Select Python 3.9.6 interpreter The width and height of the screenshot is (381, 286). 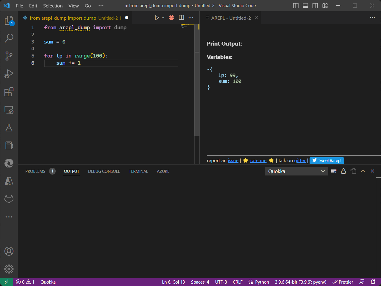tap(301, 282)
